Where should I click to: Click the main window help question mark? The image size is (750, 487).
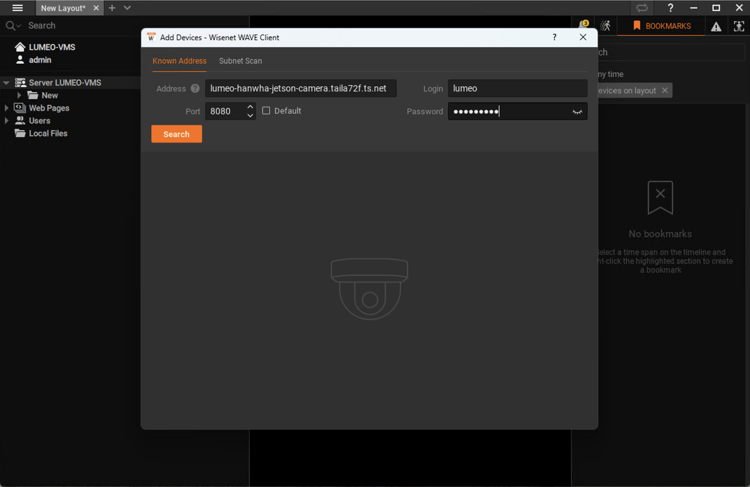(x=670, y=8)
